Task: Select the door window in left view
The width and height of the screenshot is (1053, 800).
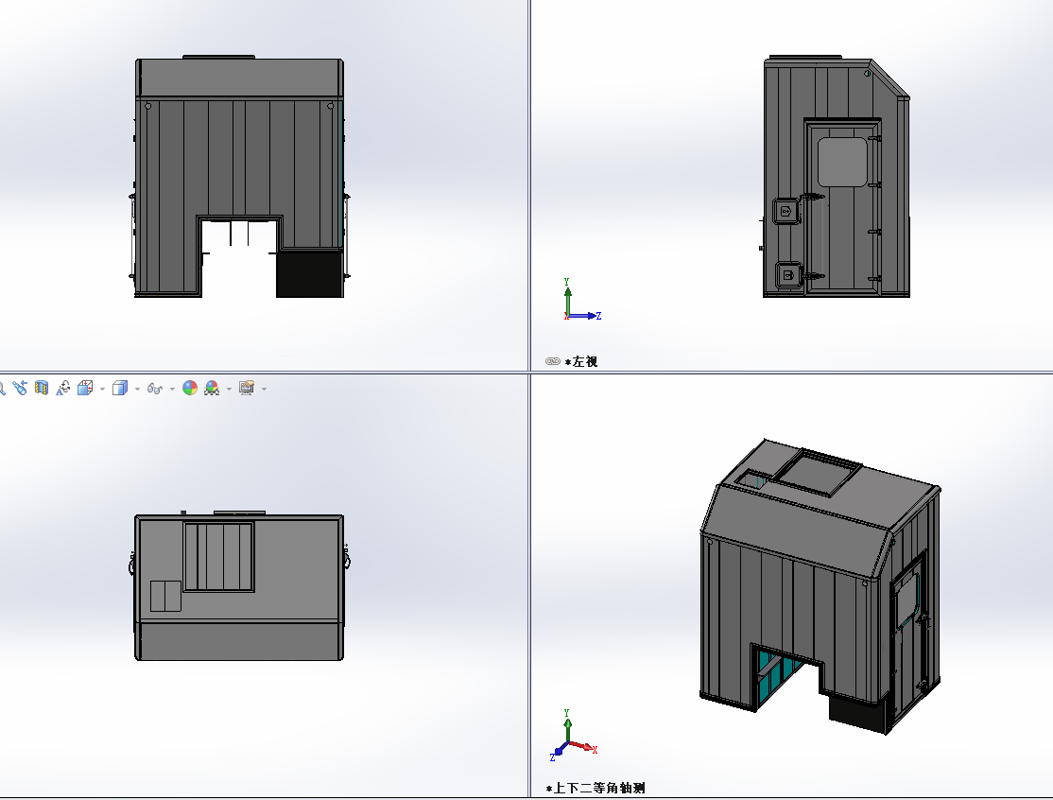Action: click(x=842, y=162)
